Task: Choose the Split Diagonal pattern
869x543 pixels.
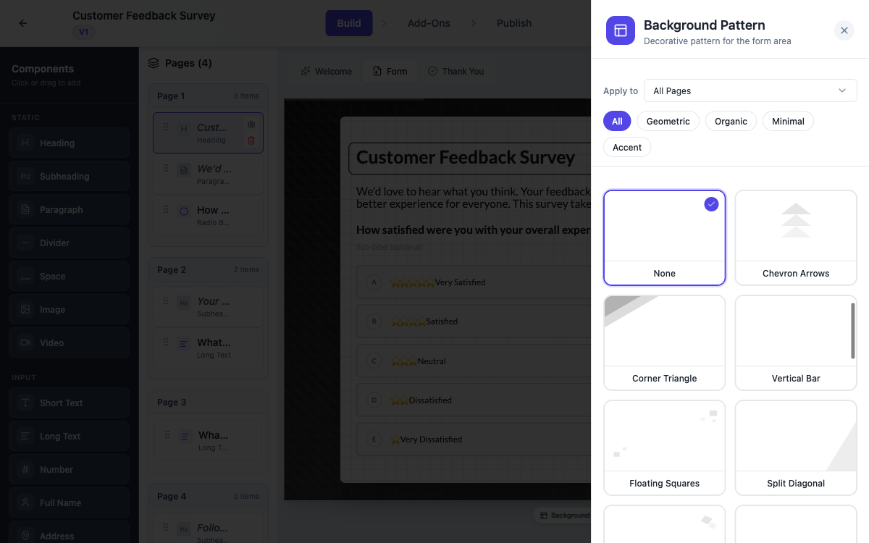Action: click(x=796, y=447)
